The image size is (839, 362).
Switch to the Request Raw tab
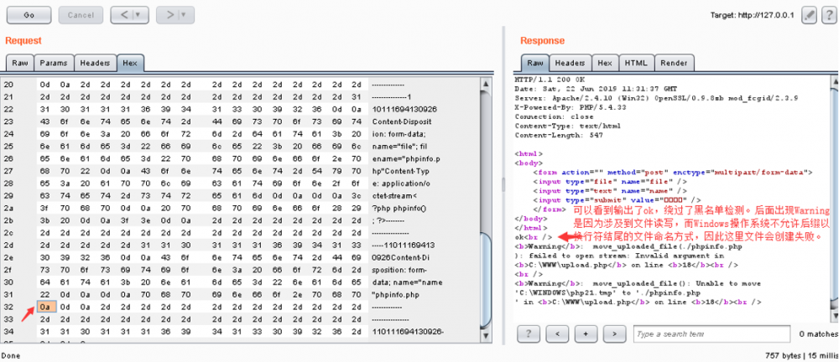[x=20, y=63]
